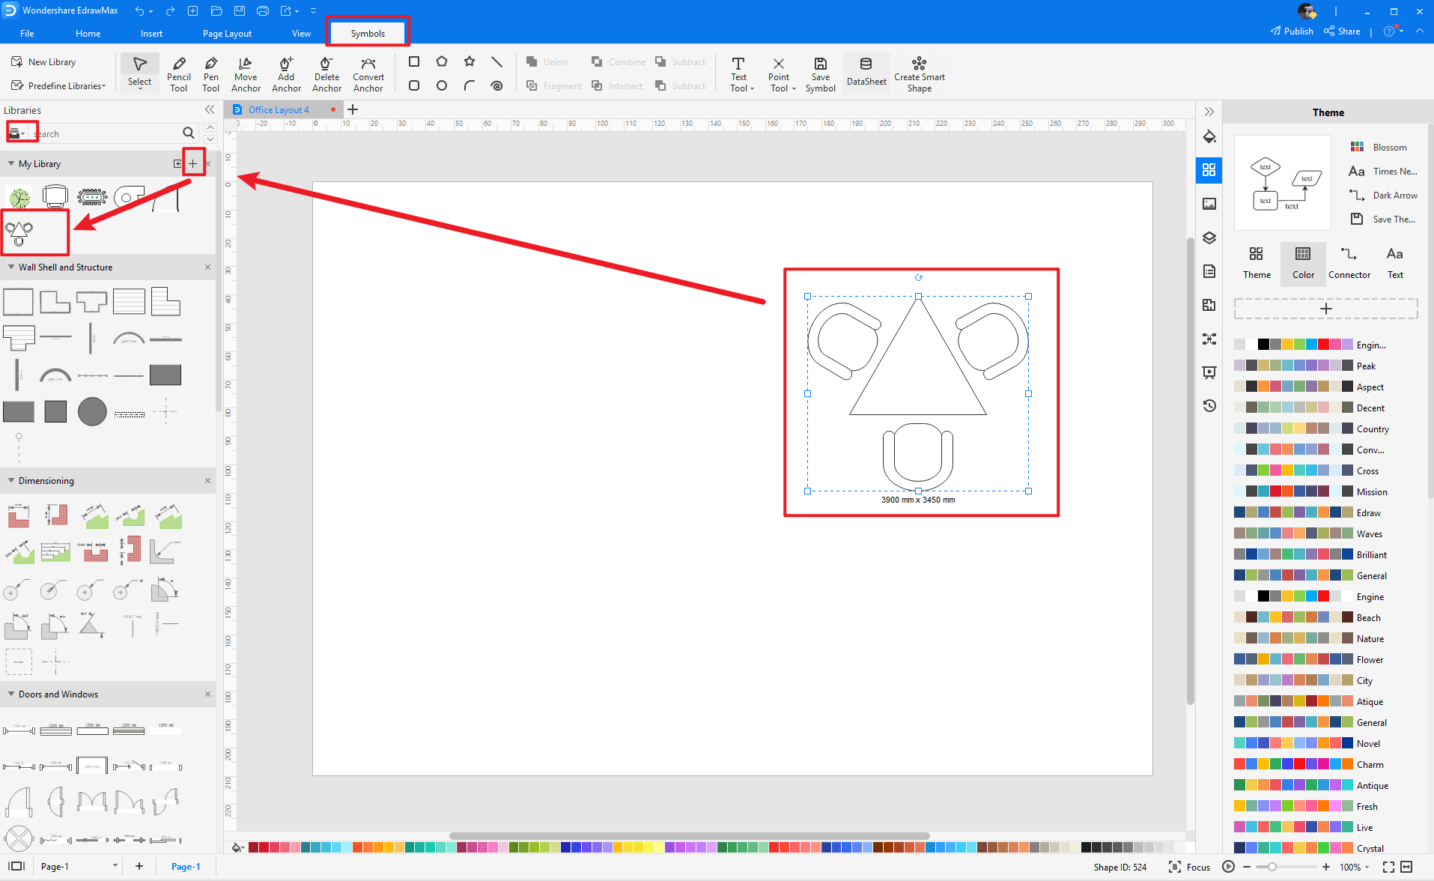Click Create Smart Shape
The image size is (1434, 881).
tap(919, 74)
